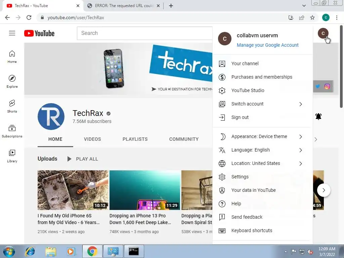The width and height of the screenshot is (344, 258).
Task: Open Shorts in the sidebar
Action: (12, 106)
